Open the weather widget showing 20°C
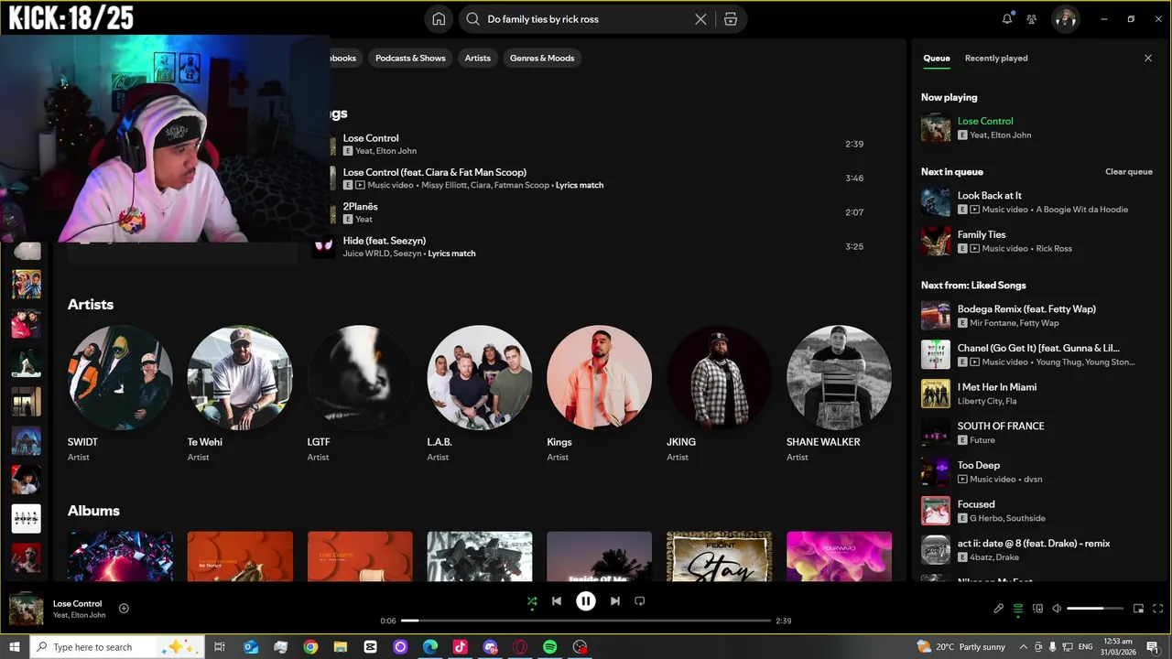 [x=961, y=647]
